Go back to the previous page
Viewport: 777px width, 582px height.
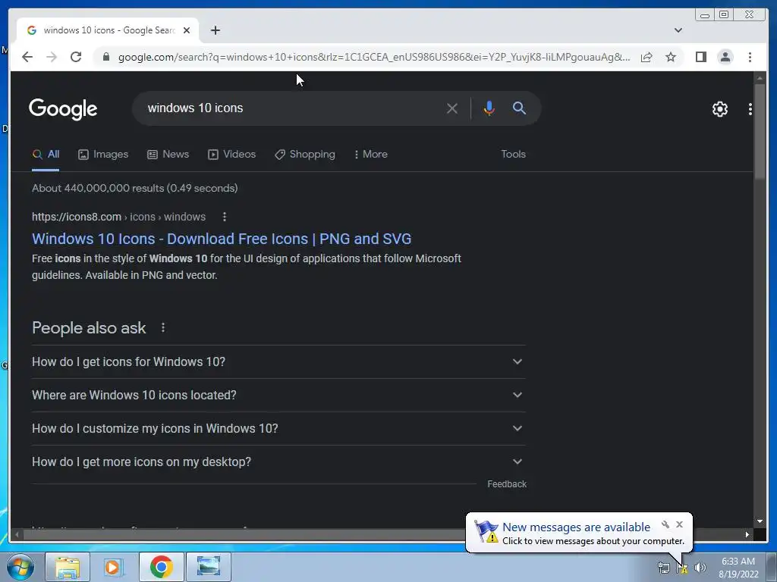tap(27, 57)
